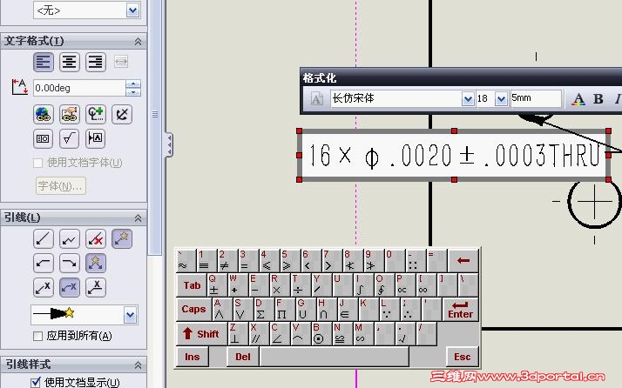The height and width of the screenshot is (388, 622).
Task: Toggle Caps on the symbol keyboard
Action: tap(193, 309)
